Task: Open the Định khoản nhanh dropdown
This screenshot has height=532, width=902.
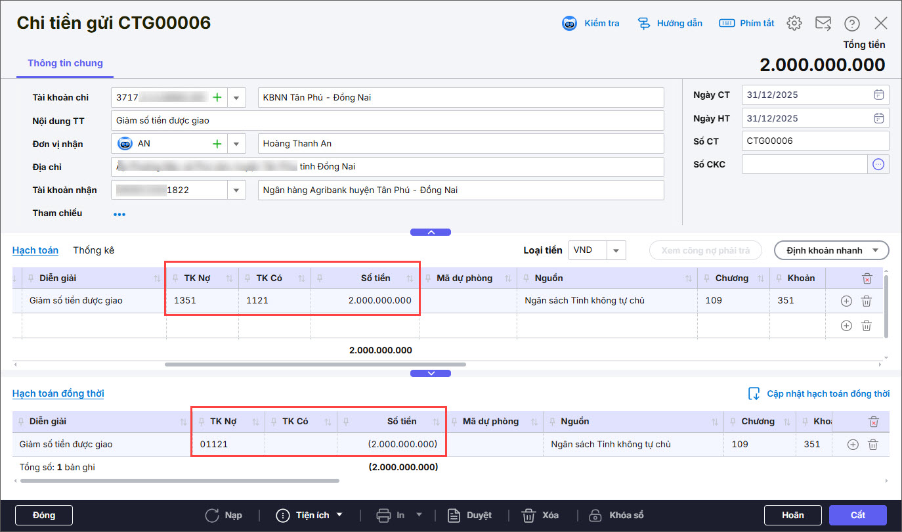Action: 831,250
